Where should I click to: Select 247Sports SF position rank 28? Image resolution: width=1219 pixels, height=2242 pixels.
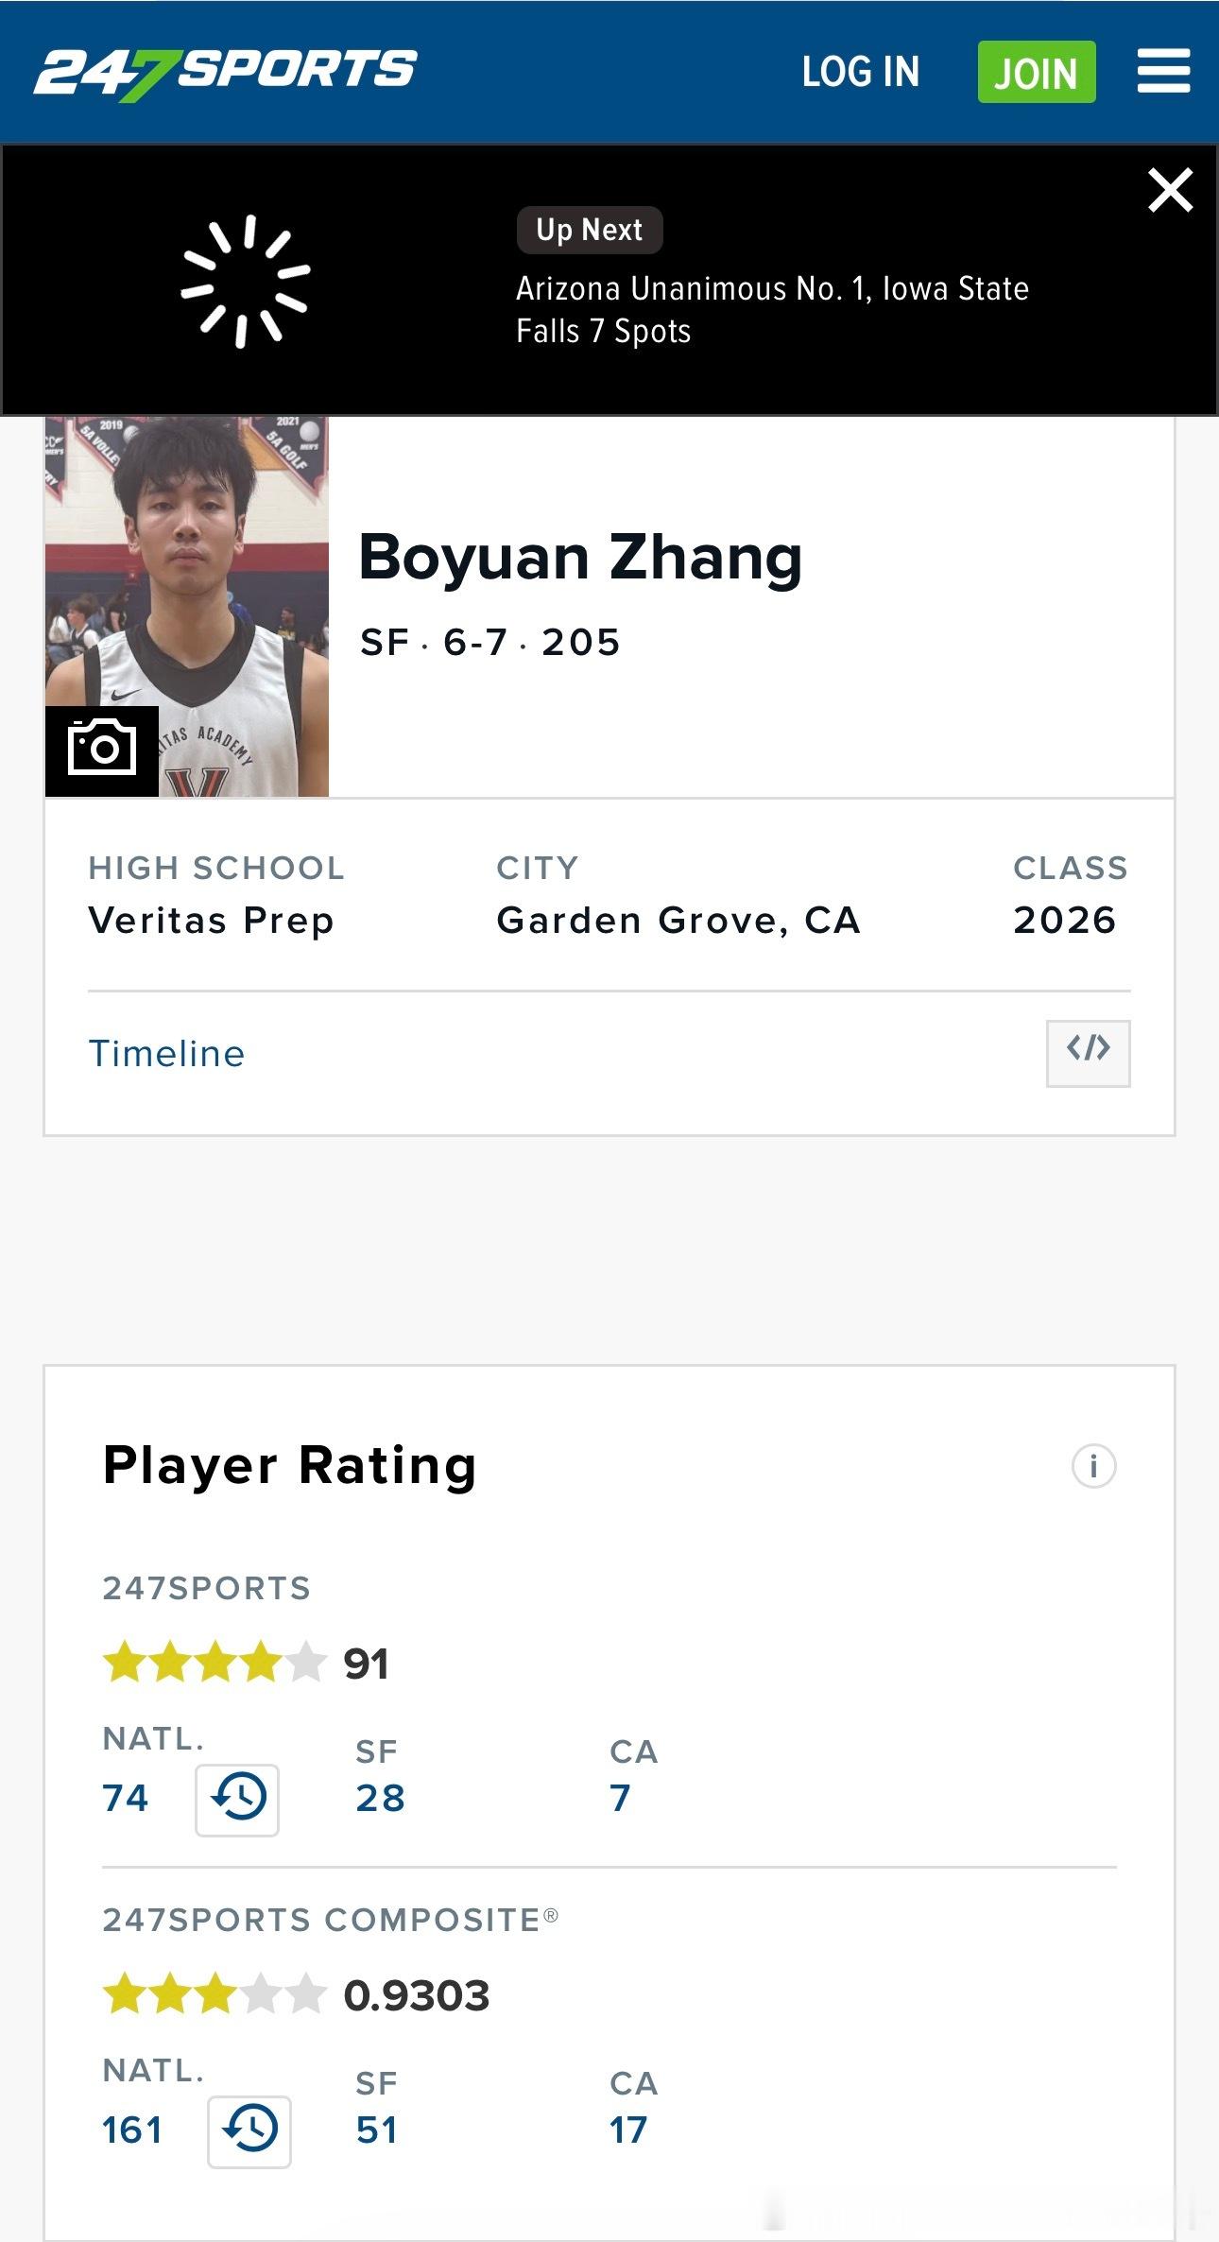pos(380,1798)
